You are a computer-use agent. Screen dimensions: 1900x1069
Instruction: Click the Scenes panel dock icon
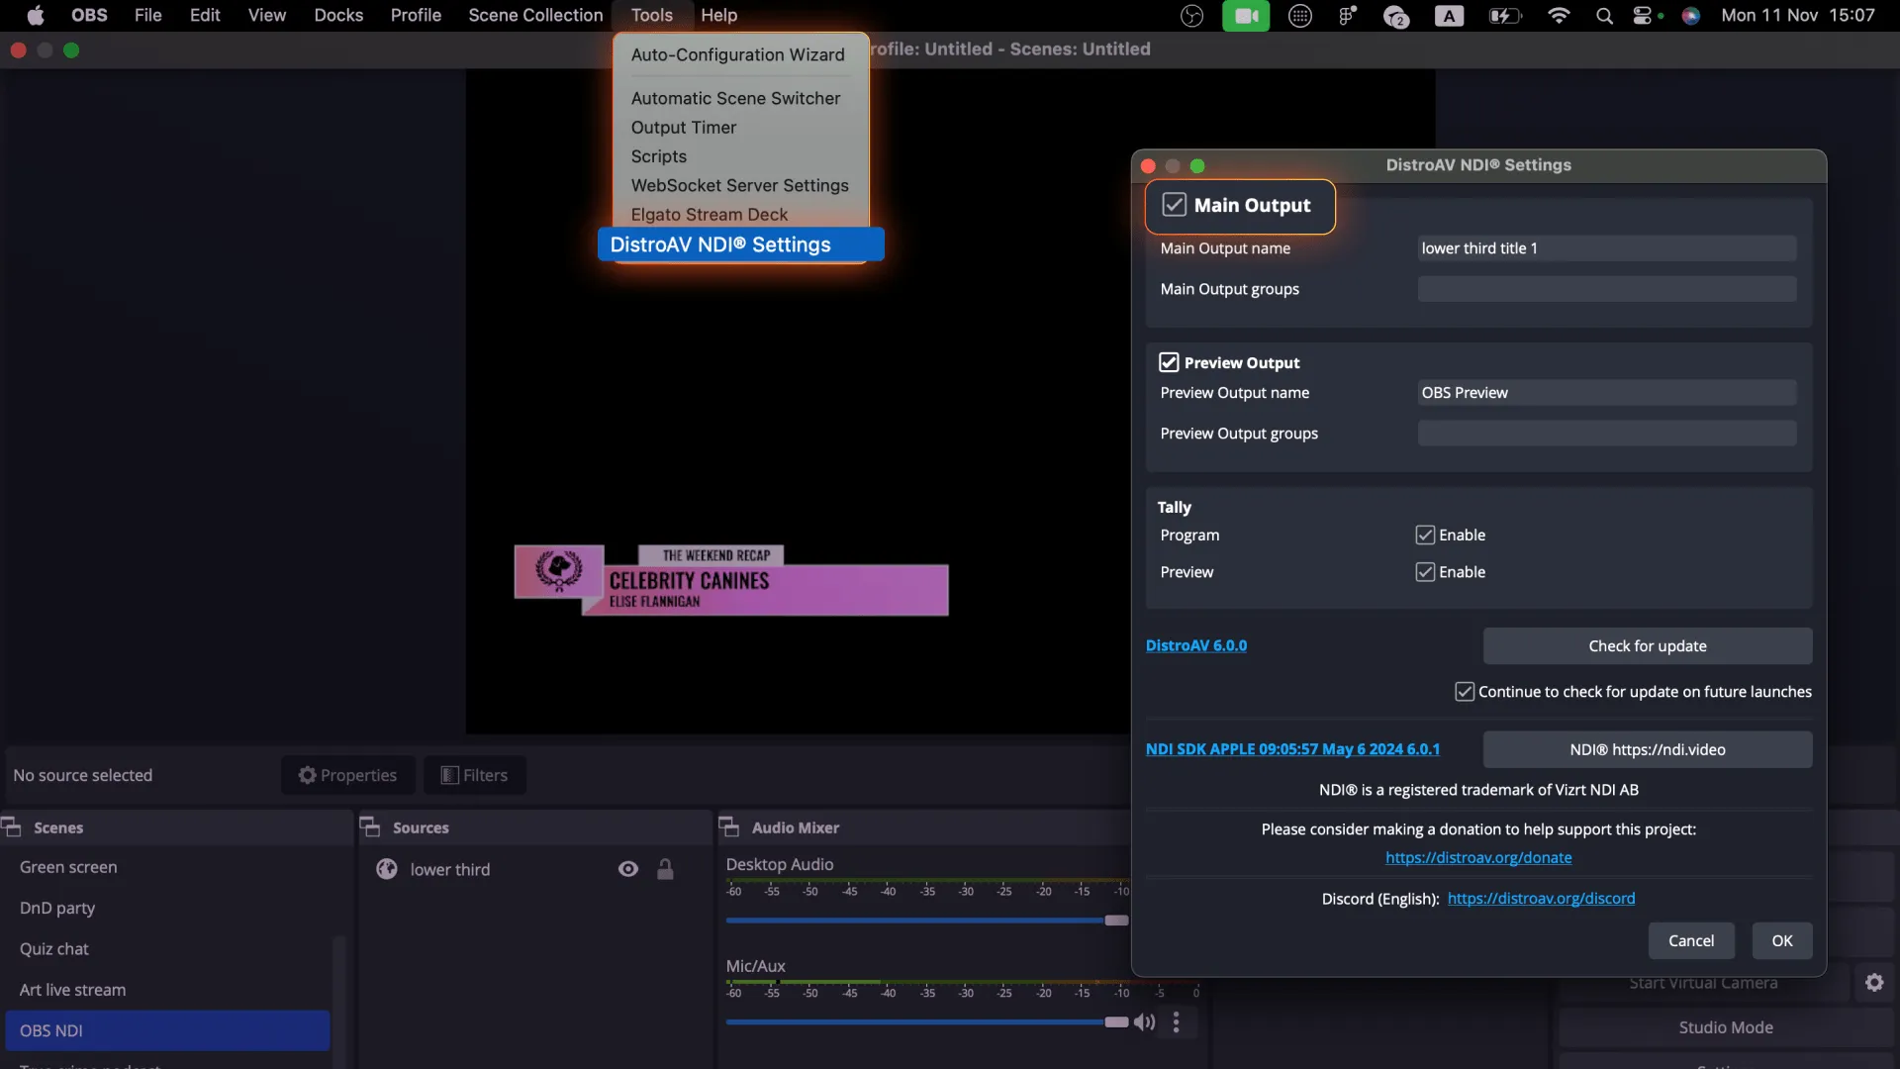click(x=12, y=826)
